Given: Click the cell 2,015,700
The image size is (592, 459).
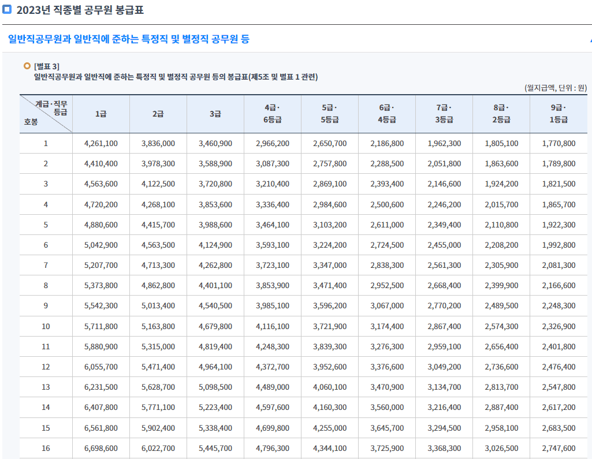Looking at the screenshot, I should [x=501, y=204].
